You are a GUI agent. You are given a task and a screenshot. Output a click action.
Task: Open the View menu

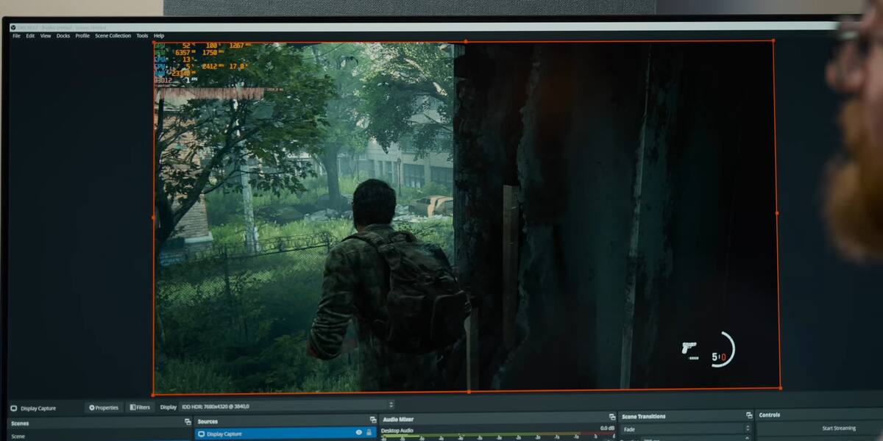[x=46, y=35]
